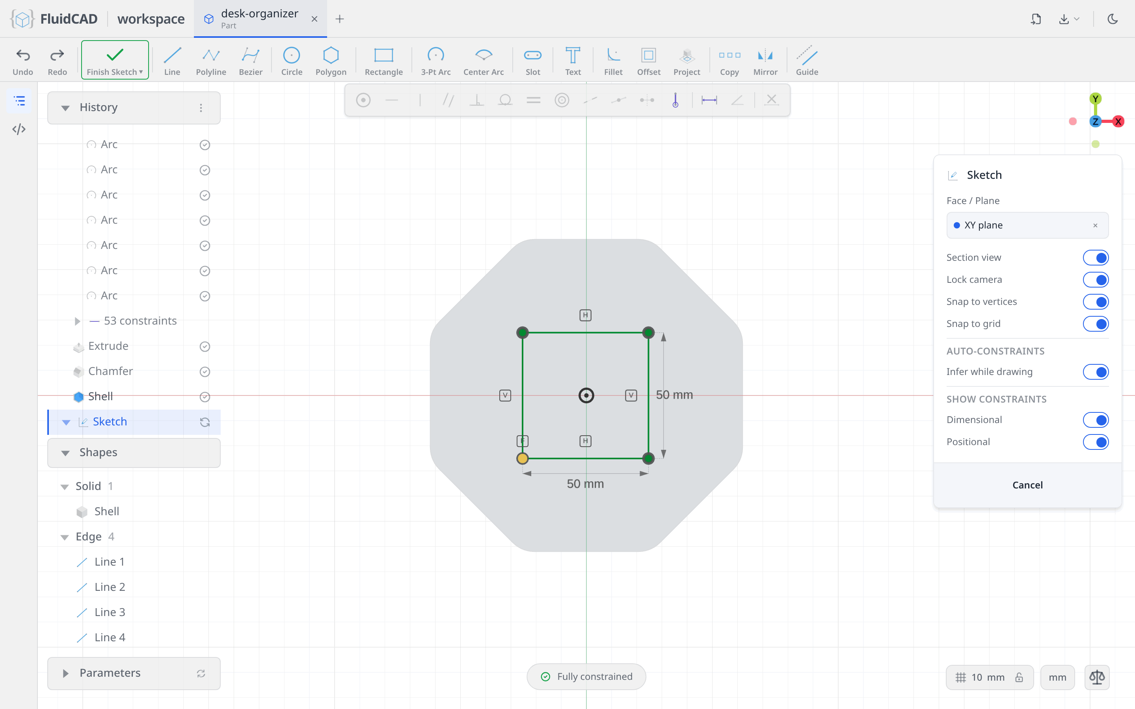Select the Polygon tool

(331, 61)
